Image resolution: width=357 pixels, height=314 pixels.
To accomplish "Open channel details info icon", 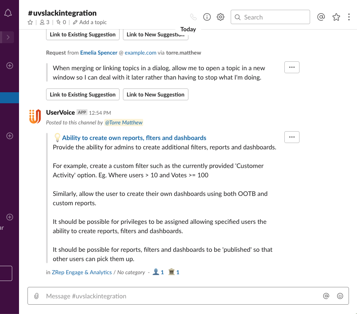I will pyautogui.click(x=207, y=17).
